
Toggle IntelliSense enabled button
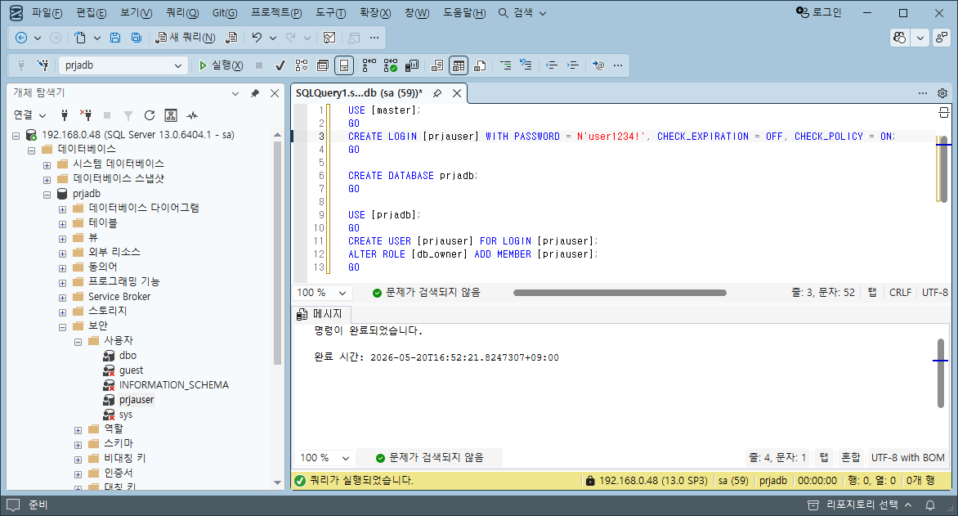pos(345,65)
